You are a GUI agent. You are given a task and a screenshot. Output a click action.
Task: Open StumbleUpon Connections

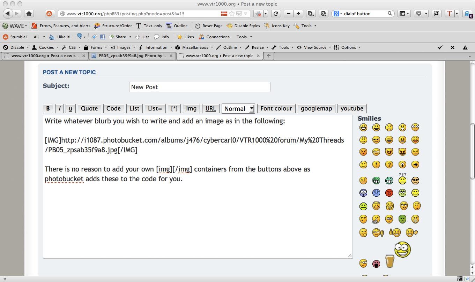point(214,37)
